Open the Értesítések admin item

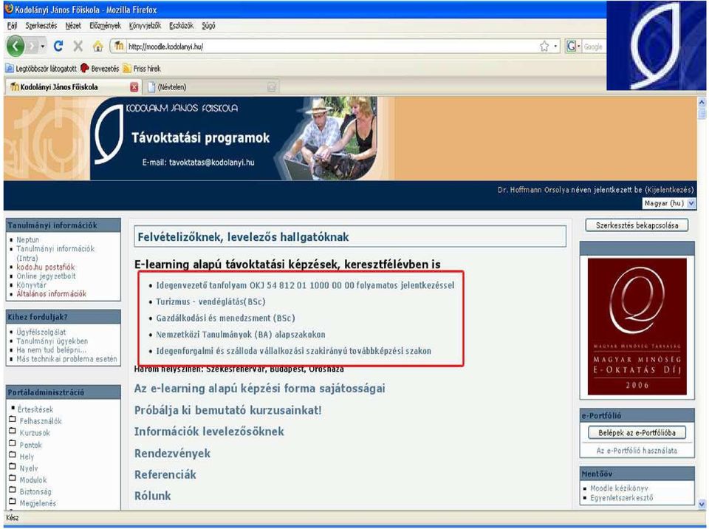click(35, 409)
